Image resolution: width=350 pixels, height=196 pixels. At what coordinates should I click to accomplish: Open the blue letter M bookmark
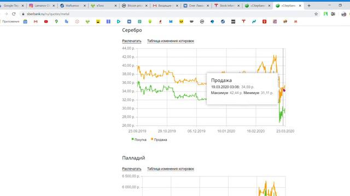[x=171, y=22]
